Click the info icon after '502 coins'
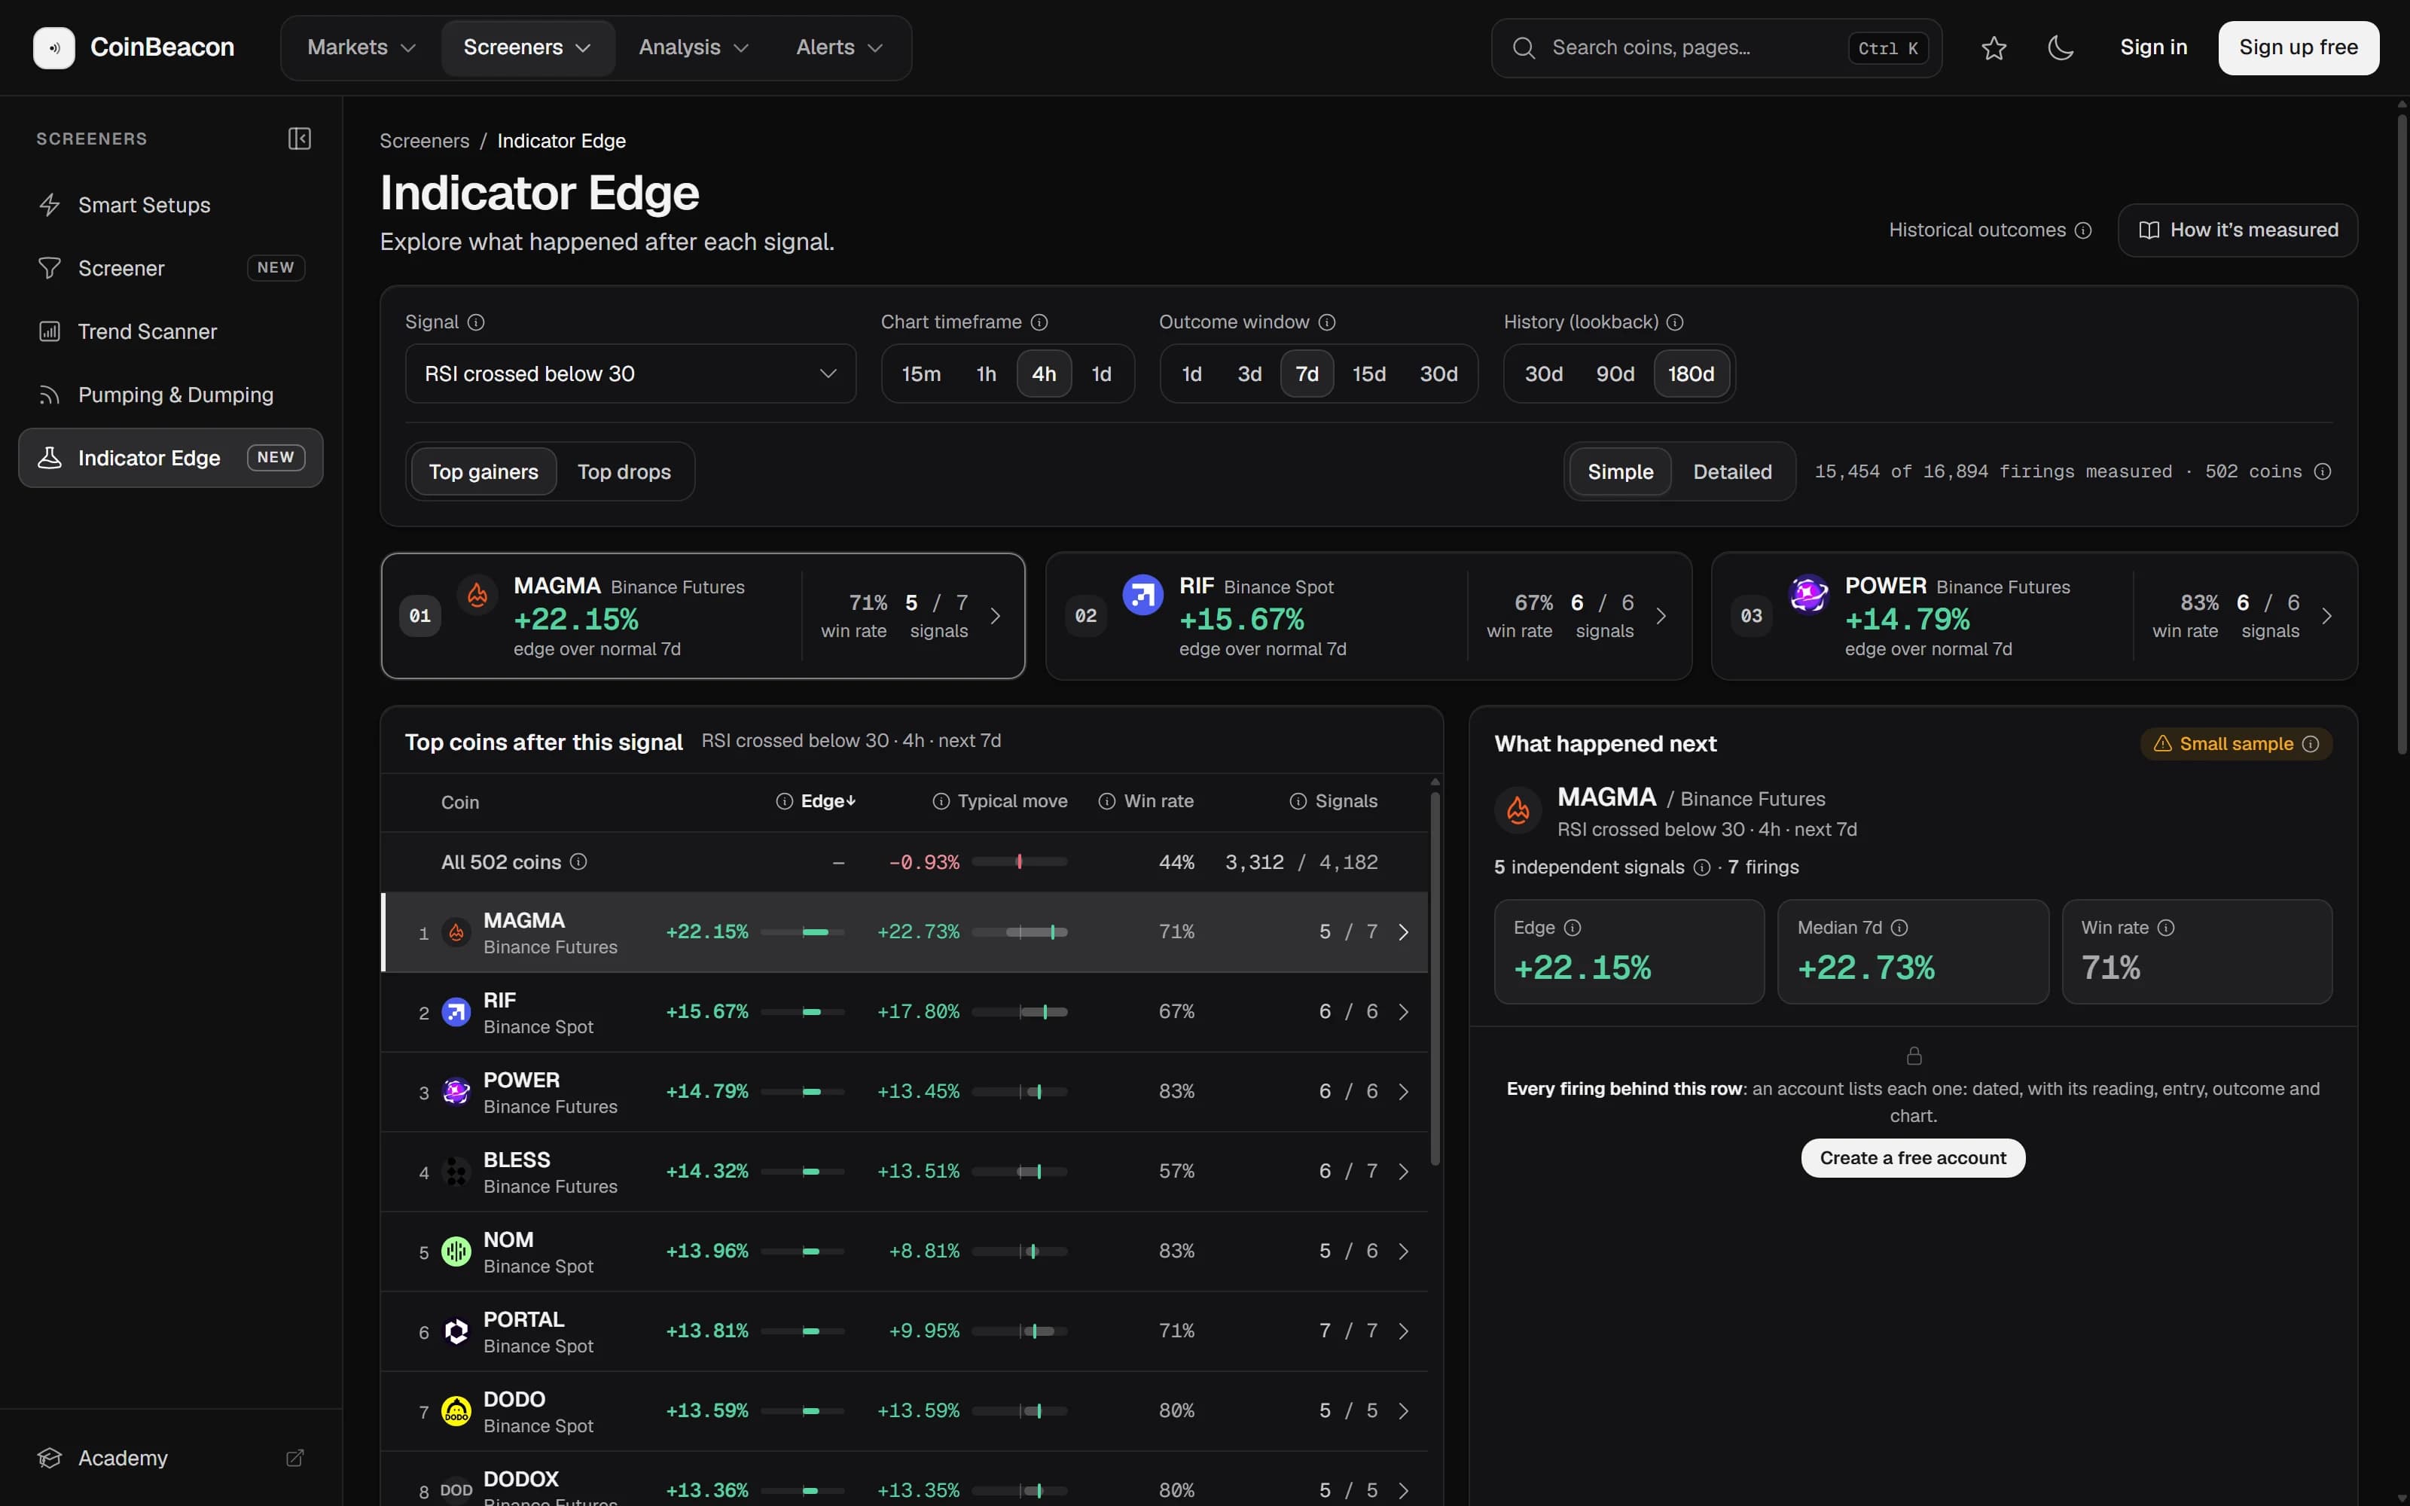This screenshot has height=1506, width=2410. point(2323,471)
